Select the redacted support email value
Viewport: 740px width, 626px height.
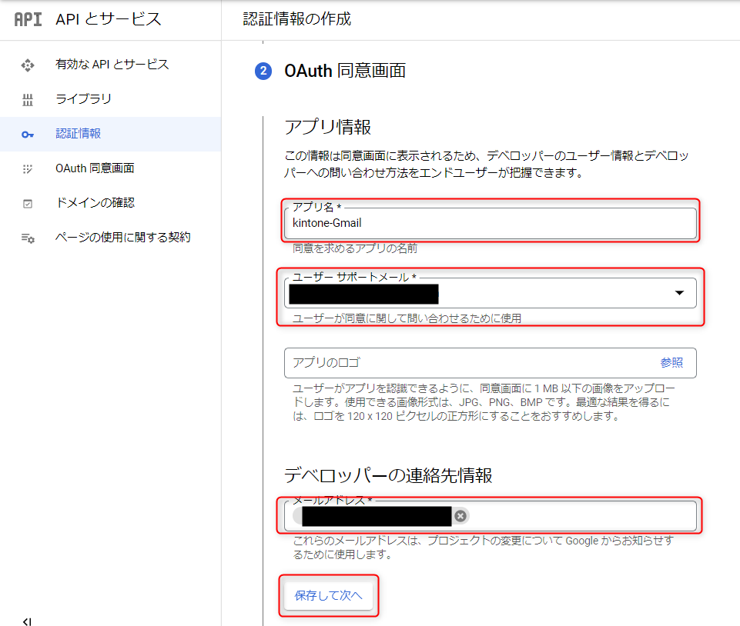pyautogui.click(x=363, y=293)
